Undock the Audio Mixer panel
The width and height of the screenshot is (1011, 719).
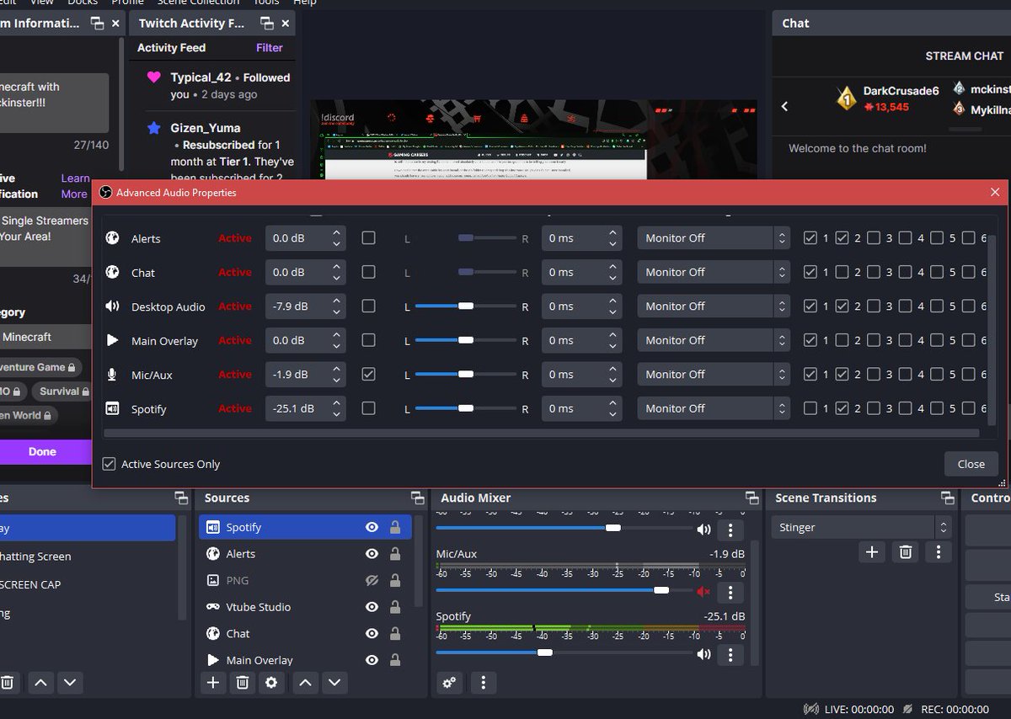click(752, 498)
